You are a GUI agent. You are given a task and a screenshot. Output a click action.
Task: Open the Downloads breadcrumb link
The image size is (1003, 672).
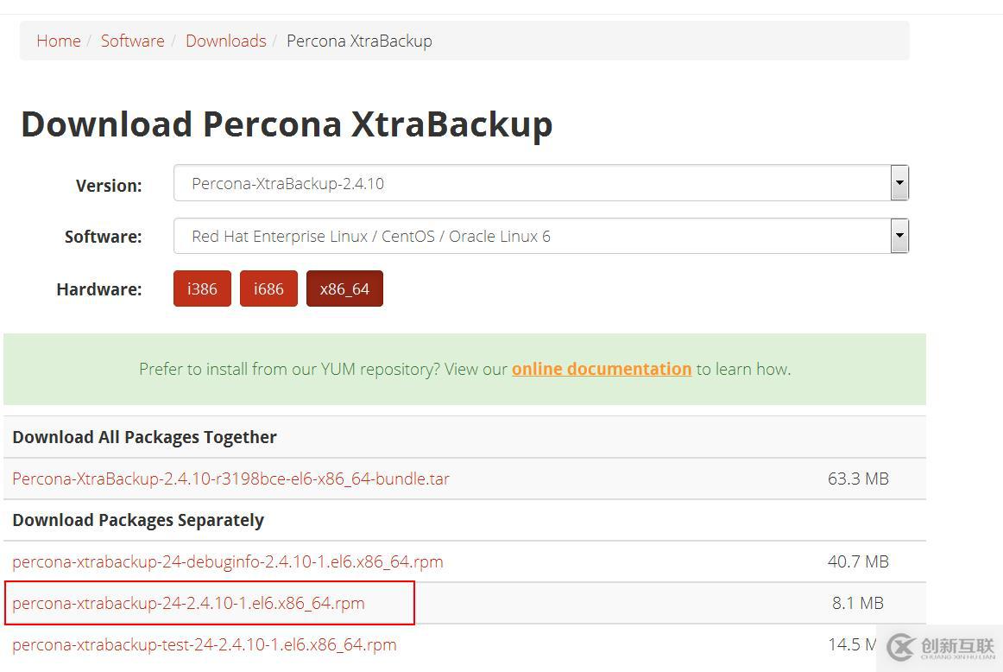(225, 41)
